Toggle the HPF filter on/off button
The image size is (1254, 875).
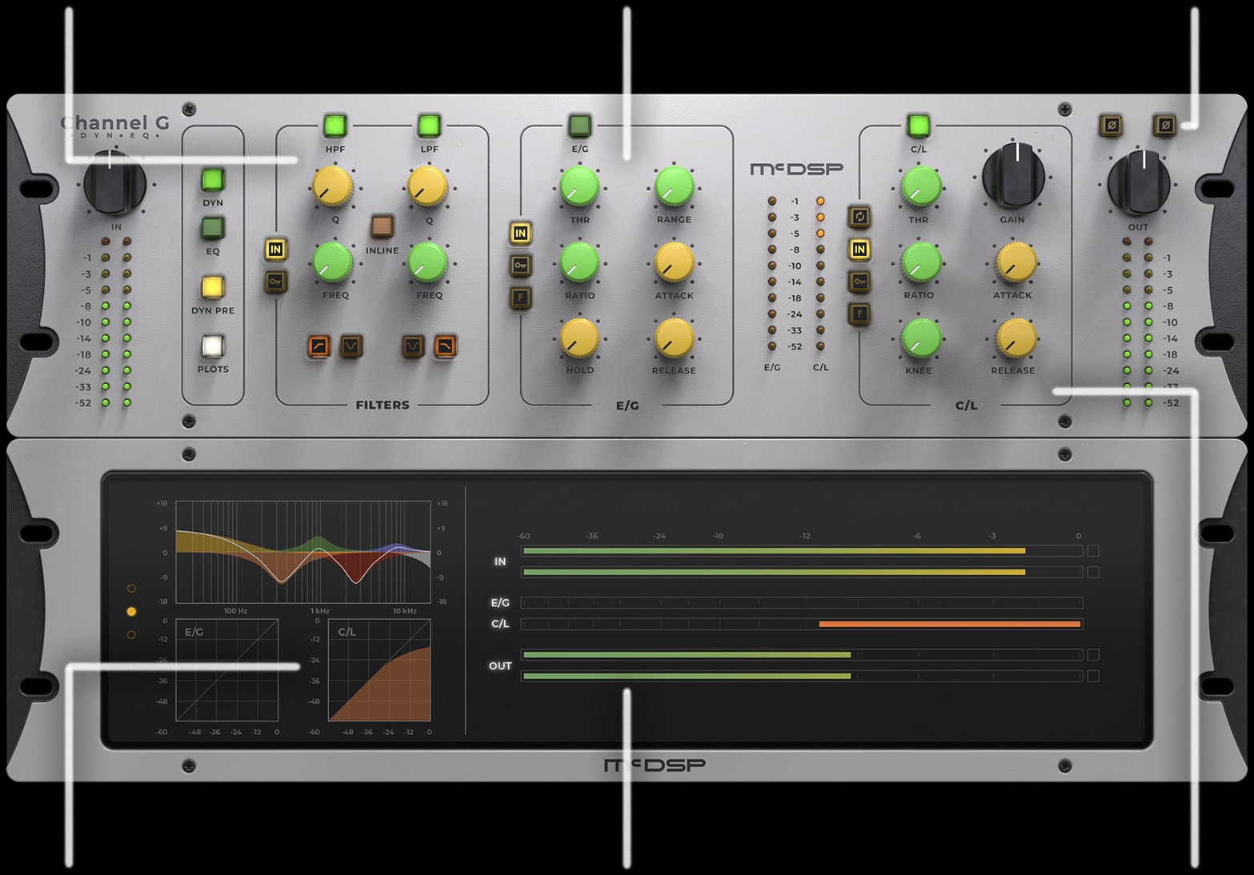(x=335, y=126)
